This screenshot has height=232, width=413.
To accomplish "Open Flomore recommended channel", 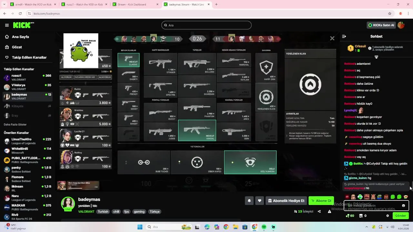I will coord(28,179).
